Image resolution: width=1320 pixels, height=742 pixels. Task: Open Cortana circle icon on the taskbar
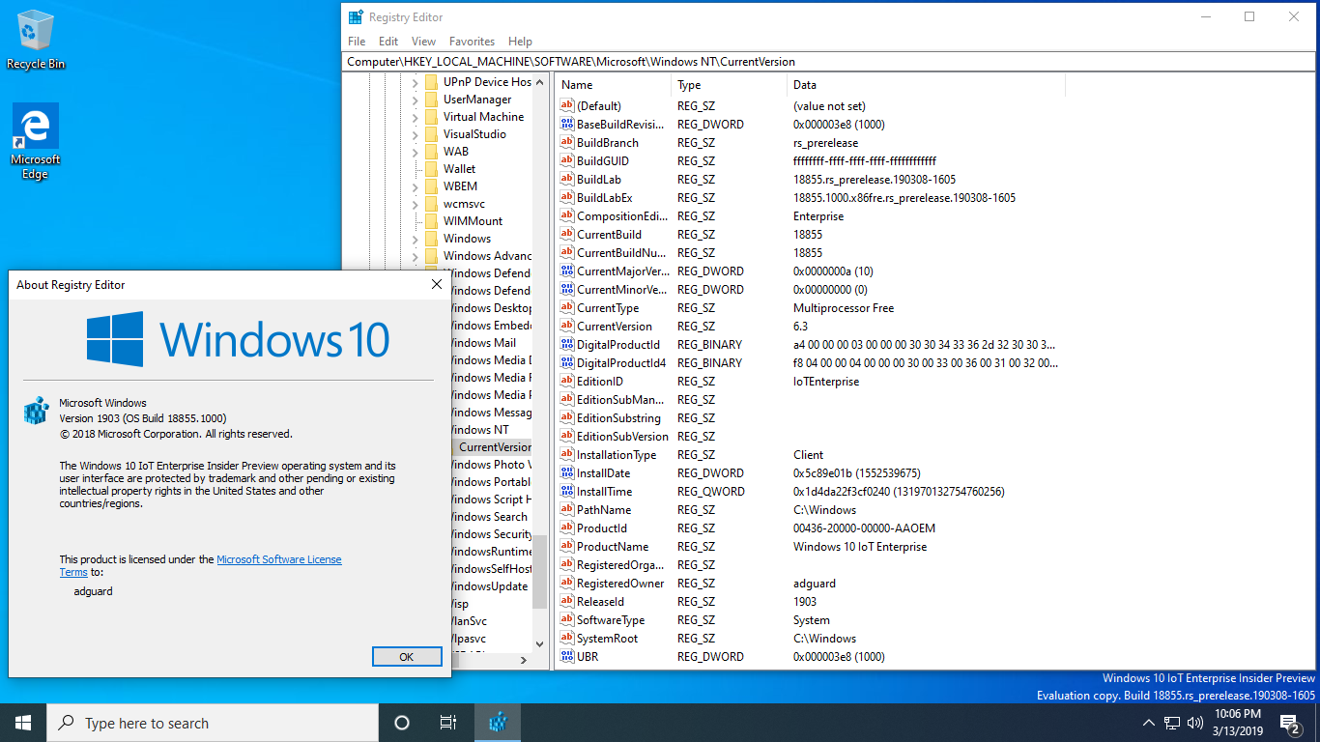[402, 723]
